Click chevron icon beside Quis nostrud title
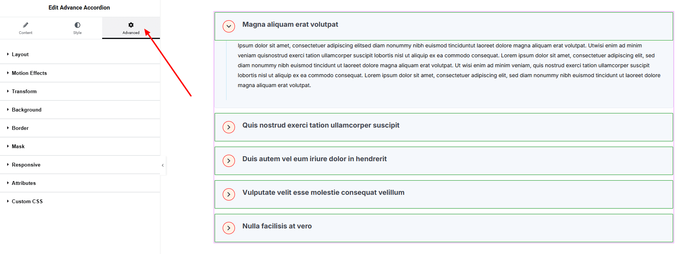 coord(229,127)
